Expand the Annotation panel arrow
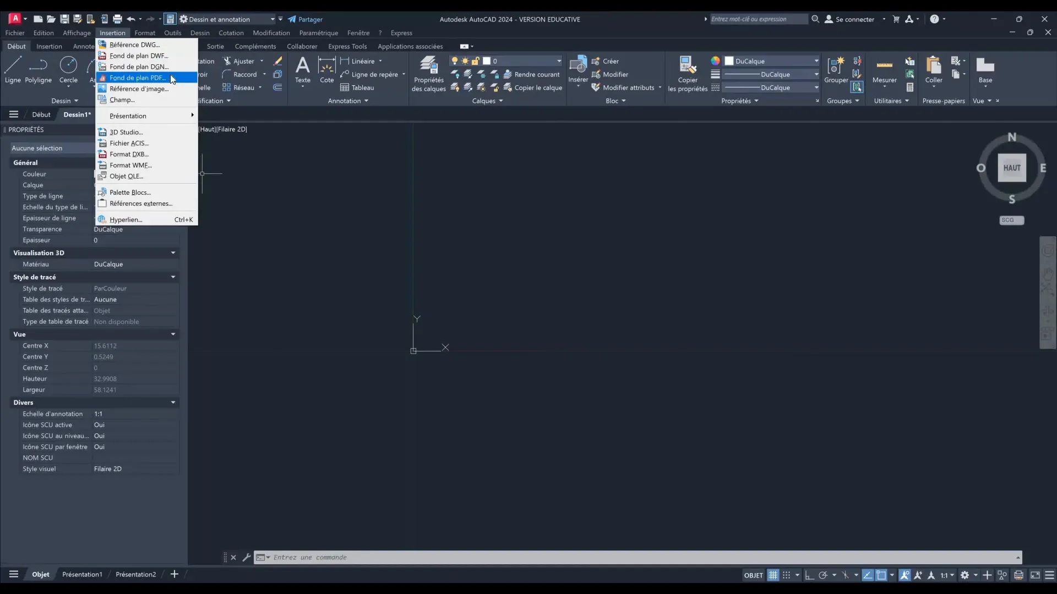The height and width of the screenshot is (594, 1057). tap(366, 101)
